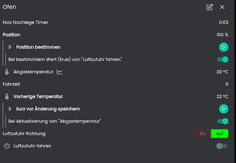Open the edit pencil icon for Ofen
Image resolution: width=236 pixels, height=163 pixels.
210,7
